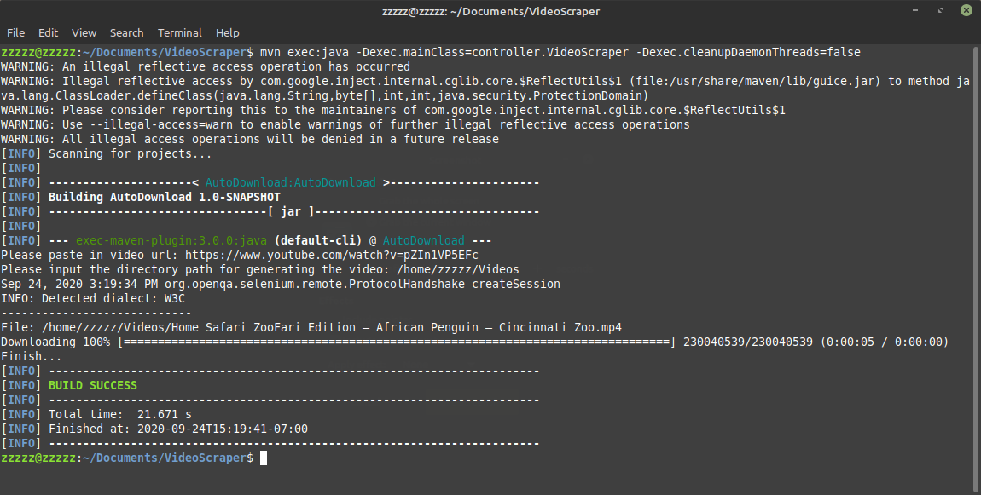The width and height of the screenshot is (981, 495).
Task: Open the Help menu
Action: pyautogui.click(x=228, y=33)
